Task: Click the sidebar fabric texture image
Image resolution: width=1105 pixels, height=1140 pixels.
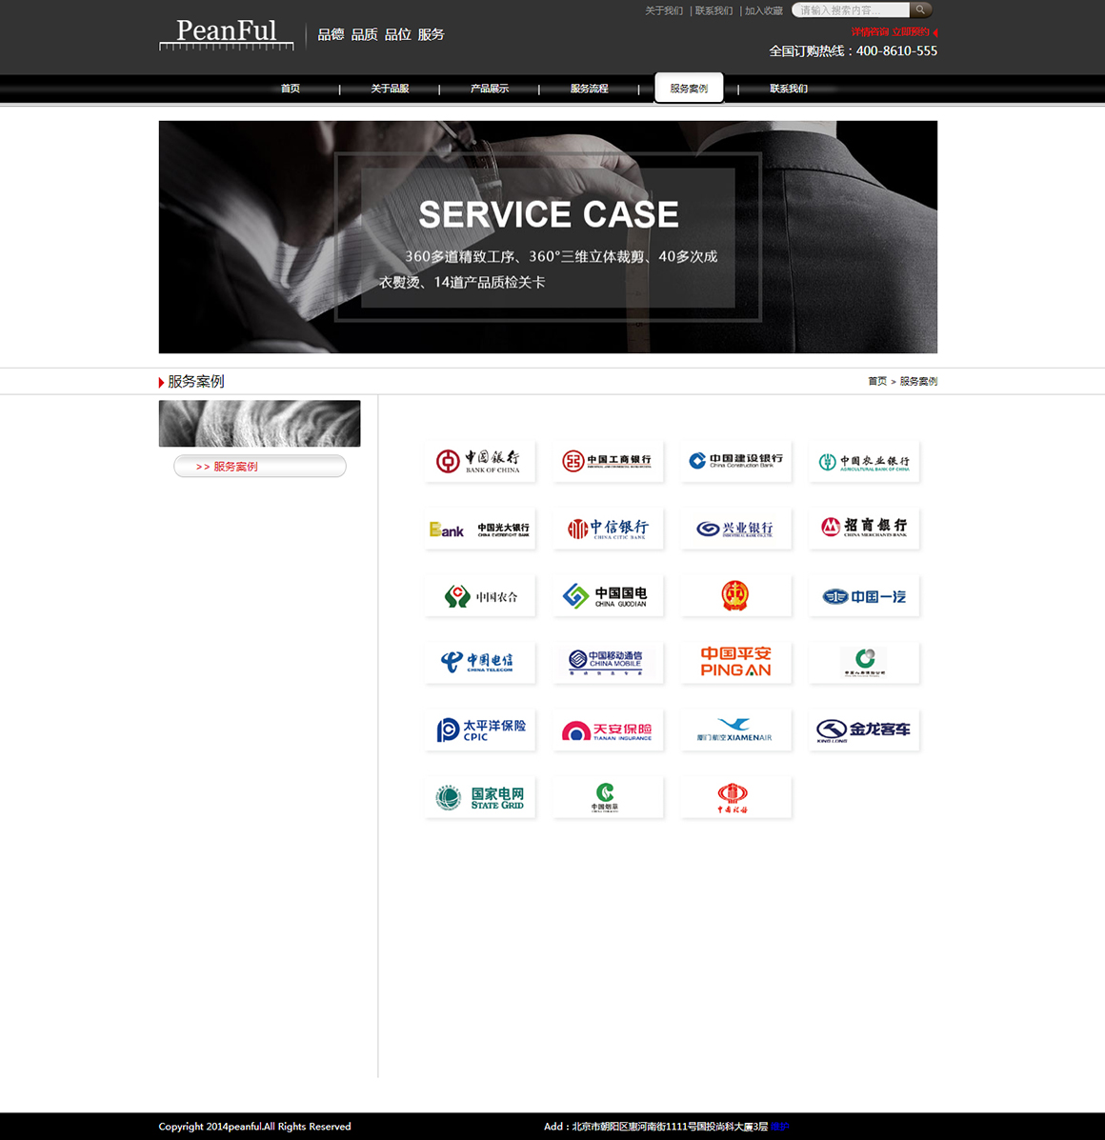Action: click(x=259, y=423)
